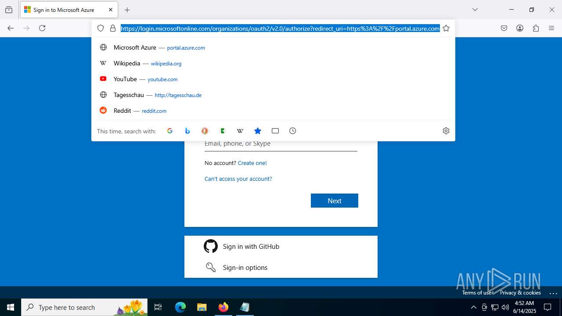Open a new tab with plus button

(x=127, y=10)
